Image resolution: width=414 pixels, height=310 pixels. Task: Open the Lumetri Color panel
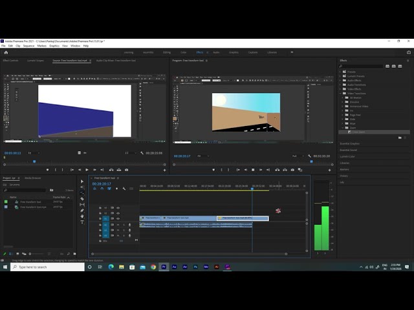tap(347, 156)
